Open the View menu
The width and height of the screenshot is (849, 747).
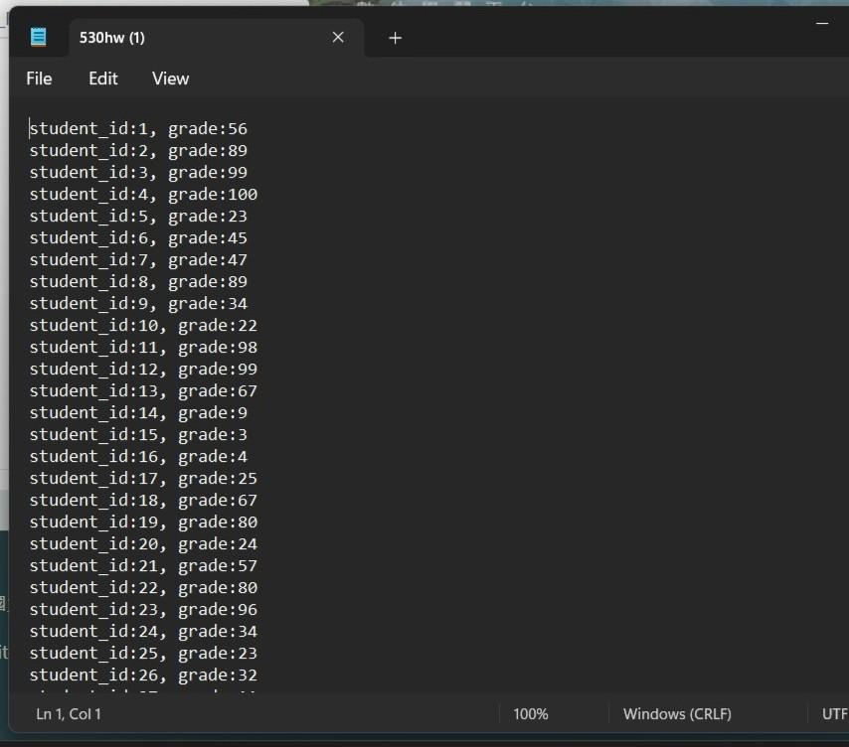169,78
